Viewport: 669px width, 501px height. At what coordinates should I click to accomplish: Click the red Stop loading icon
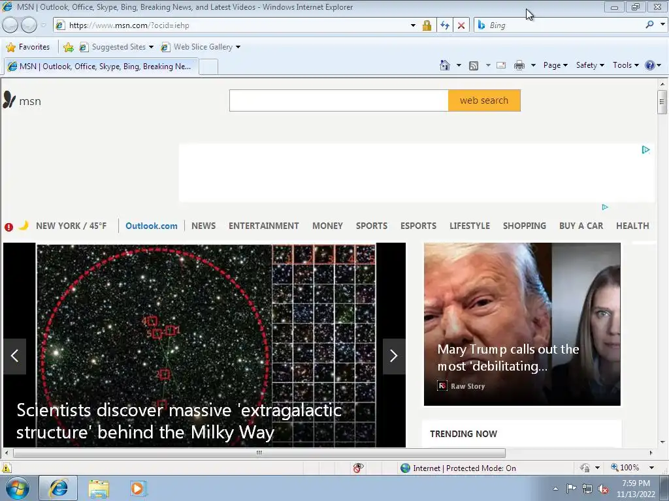(461, 25)
